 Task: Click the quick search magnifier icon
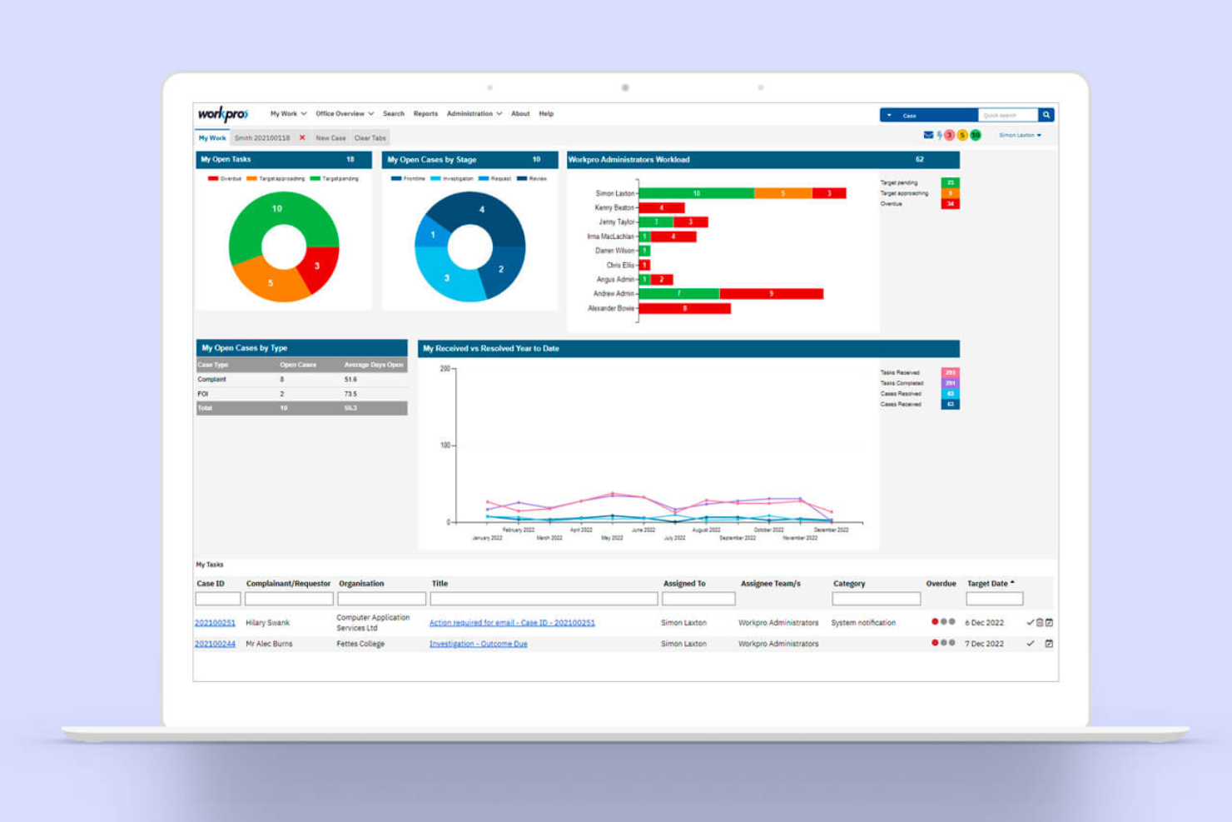[x=1046, y=114]
